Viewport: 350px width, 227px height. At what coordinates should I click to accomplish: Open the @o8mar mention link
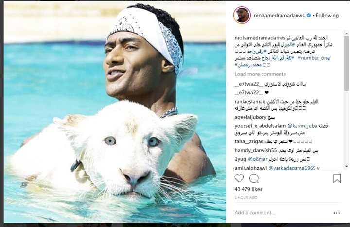point(258,159)
